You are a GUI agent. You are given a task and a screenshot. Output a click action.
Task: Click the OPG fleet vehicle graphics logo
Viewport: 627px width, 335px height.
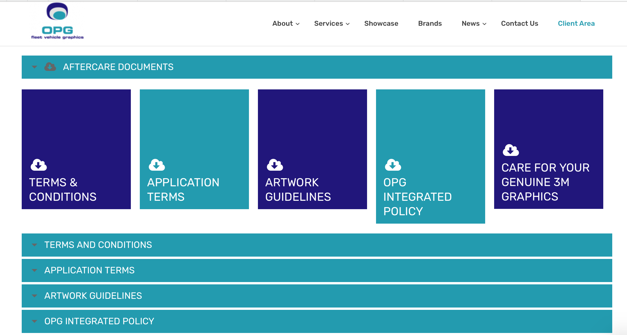click(x=57, y=21)
